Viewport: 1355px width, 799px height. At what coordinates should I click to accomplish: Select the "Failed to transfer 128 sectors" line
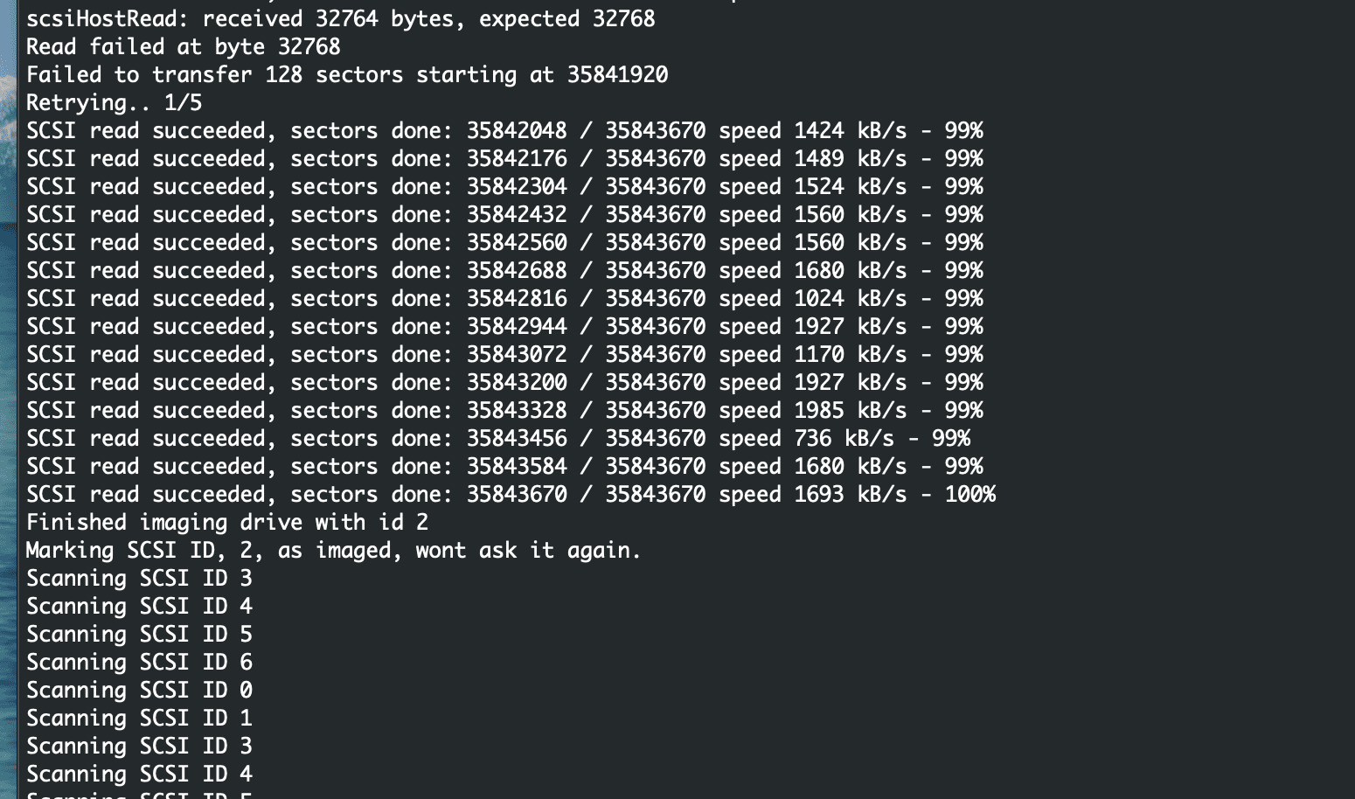[346, 75]
